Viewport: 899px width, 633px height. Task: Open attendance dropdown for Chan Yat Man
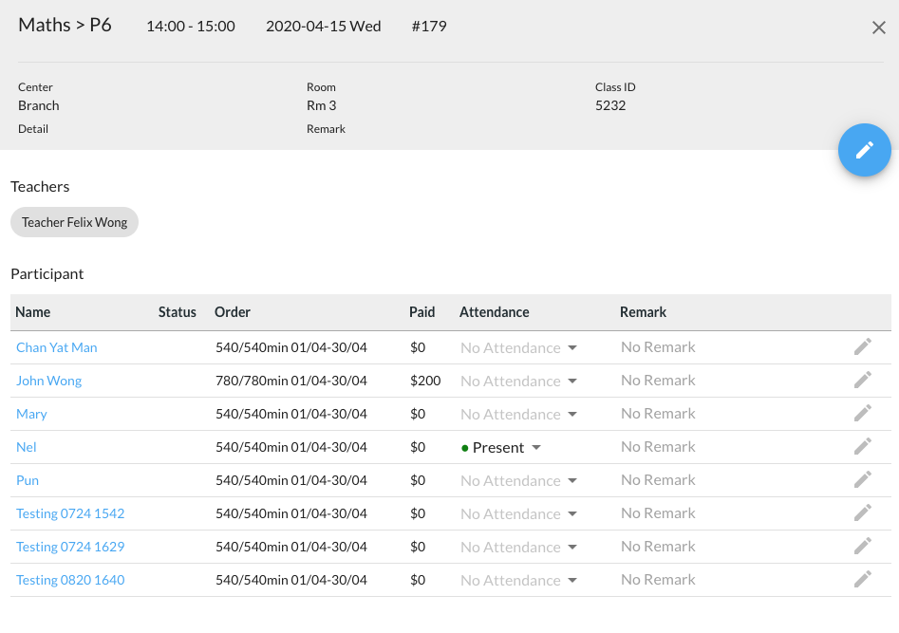(519, 348)
